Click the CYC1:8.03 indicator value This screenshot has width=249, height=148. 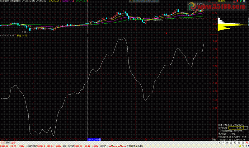pos(41,1)
